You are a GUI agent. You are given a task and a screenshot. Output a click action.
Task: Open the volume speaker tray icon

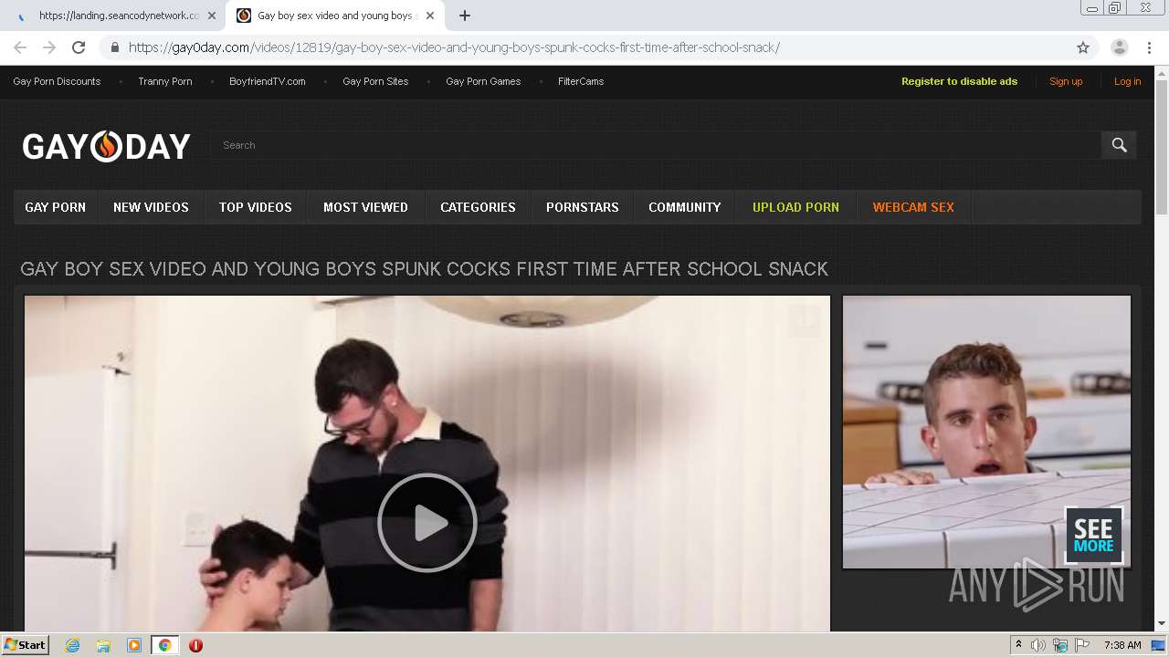click(x=1038, y=645)
